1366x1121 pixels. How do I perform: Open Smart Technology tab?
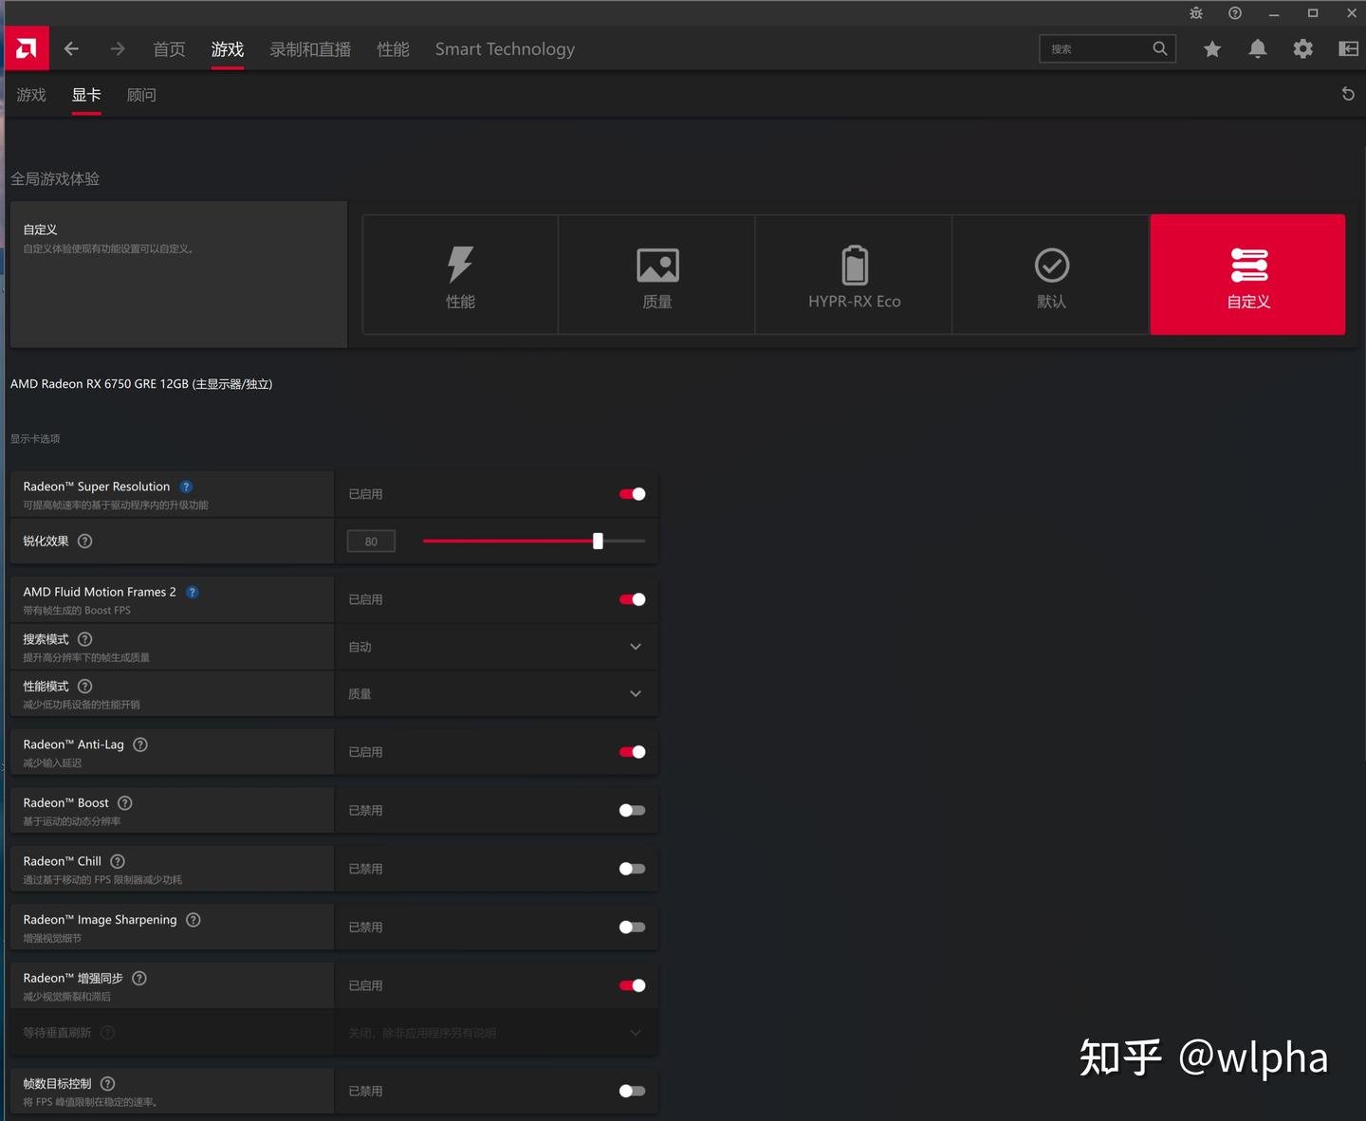[505, 49]
